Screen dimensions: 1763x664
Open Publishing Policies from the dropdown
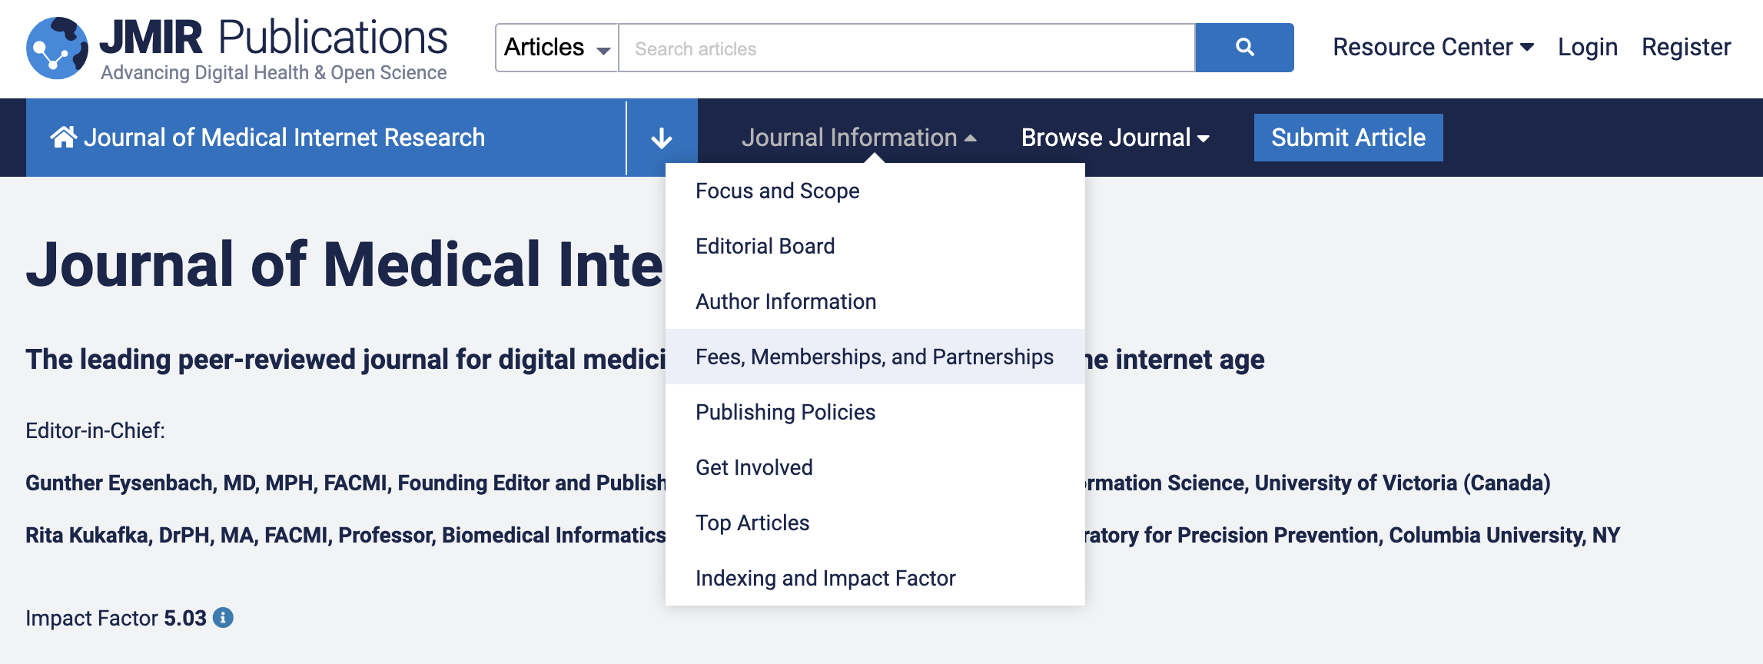785,412
